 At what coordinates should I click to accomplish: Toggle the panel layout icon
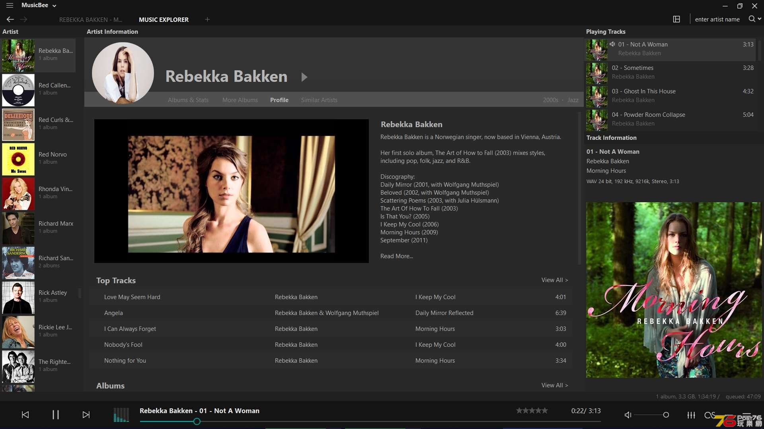(x=676, y=19)
